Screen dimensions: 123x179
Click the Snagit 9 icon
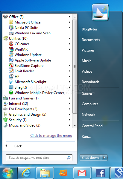point(11,87)
